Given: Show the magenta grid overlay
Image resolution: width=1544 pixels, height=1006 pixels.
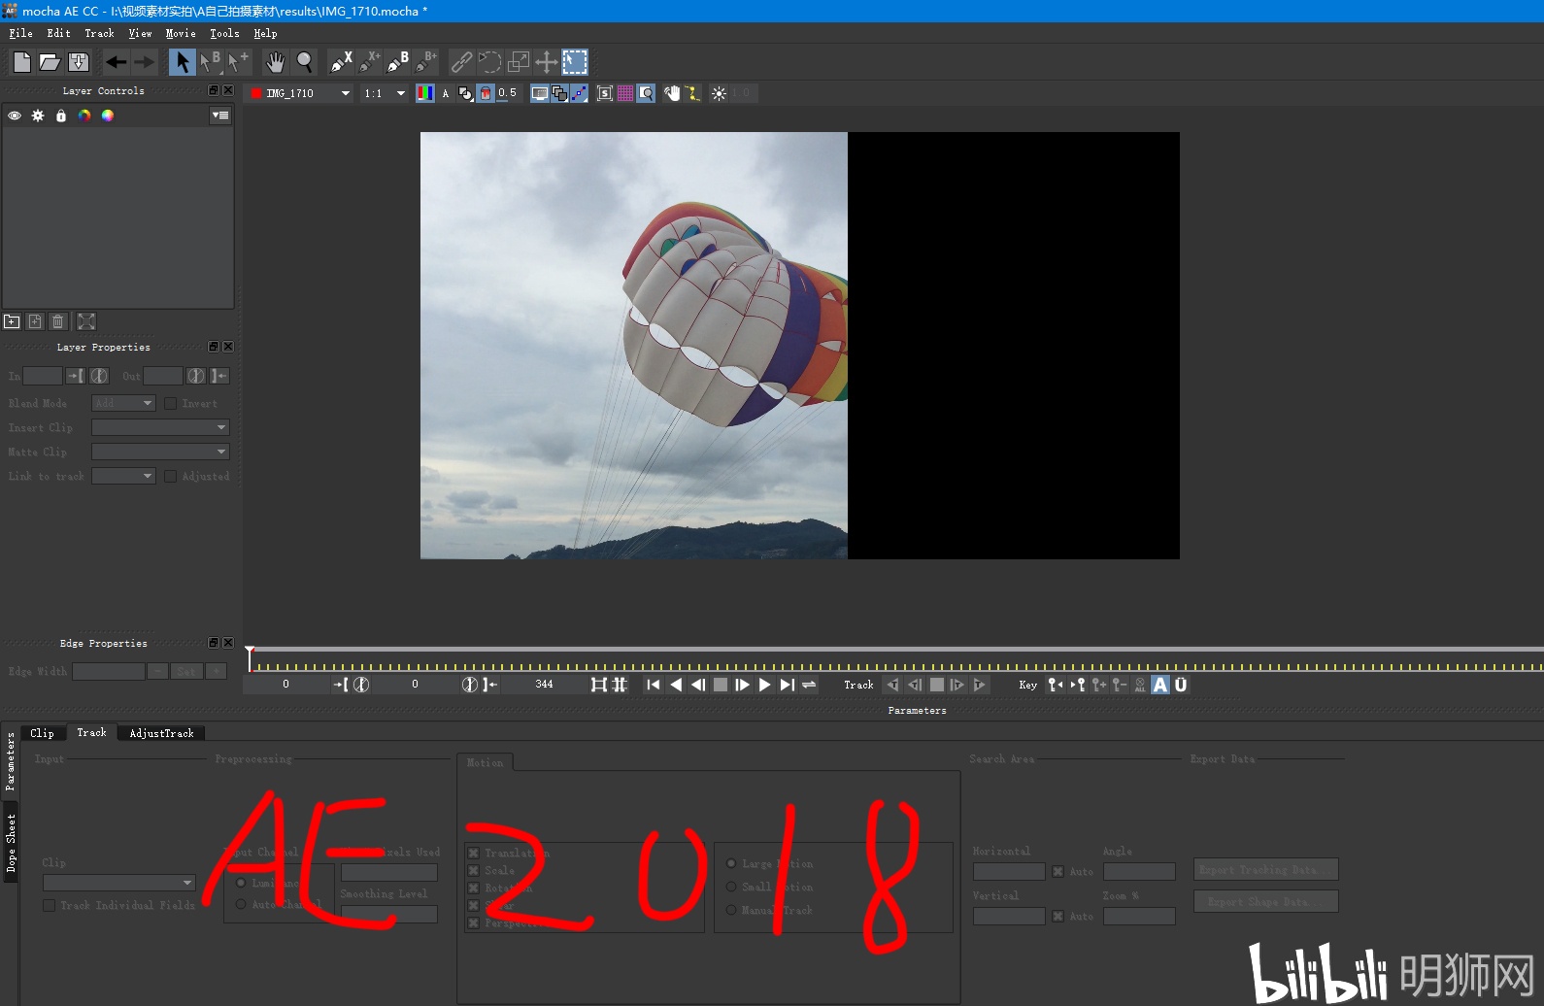Looking at the screenshot, I should (625, 93).
